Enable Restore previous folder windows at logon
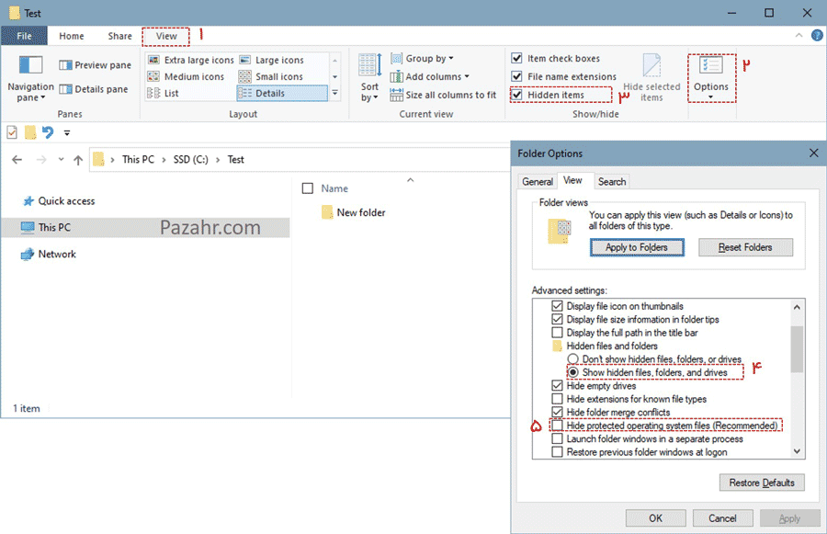This screenshot has height=534, width=827. tap(557, 452)
